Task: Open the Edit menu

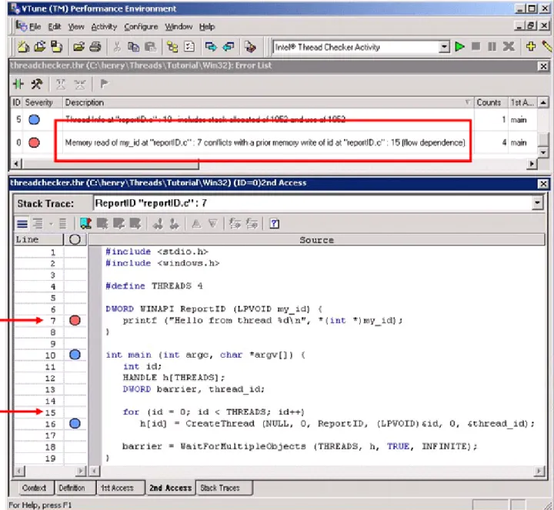Action: [55, 26]
